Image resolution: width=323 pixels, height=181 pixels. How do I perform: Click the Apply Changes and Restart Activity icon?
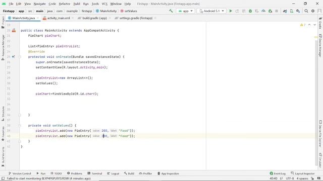pyautogui.click(x=237, y=11)
